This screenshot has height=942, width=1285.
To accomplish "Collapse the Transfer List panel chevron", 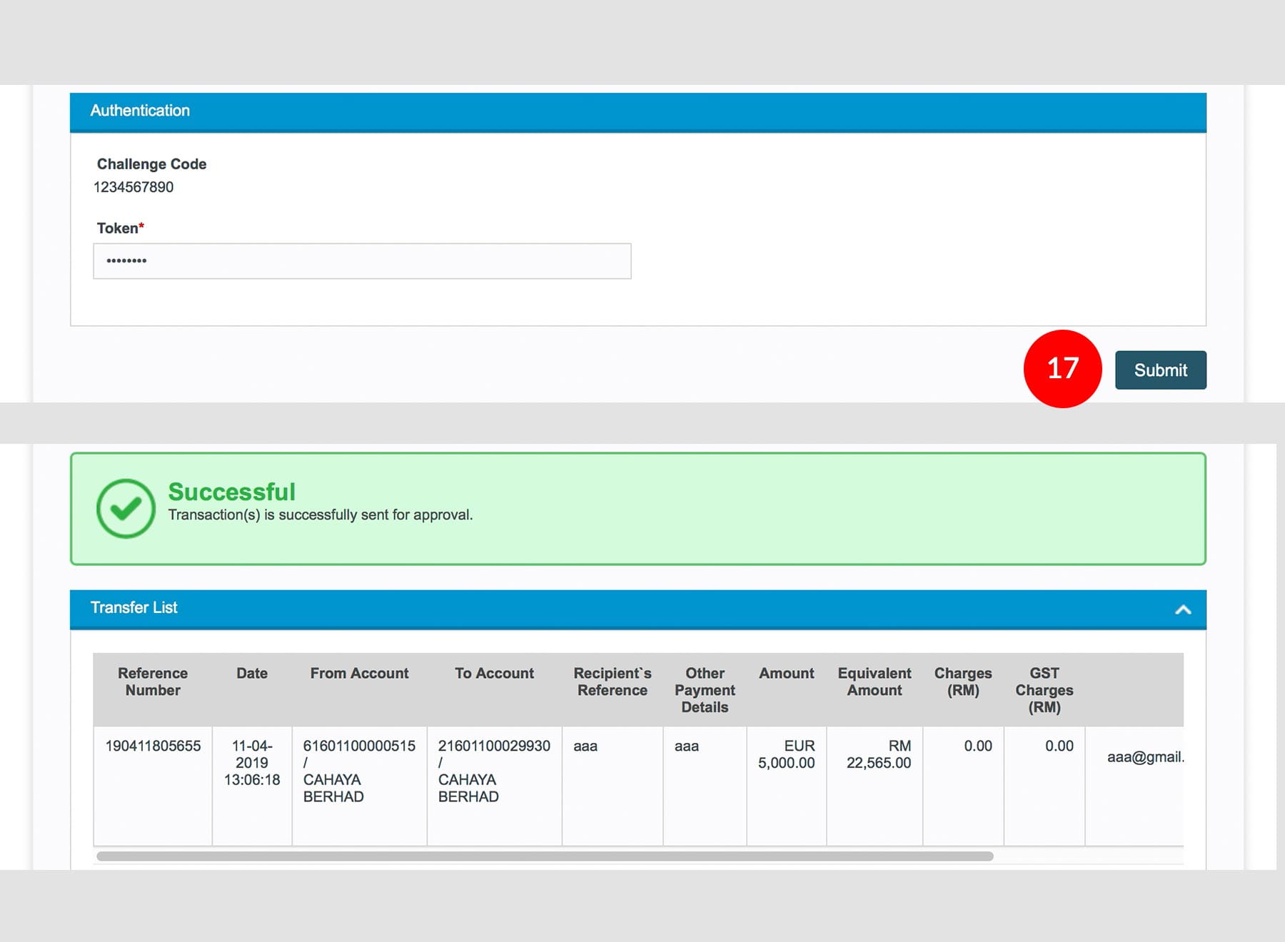I will pyautogui.click(x=1183, y=609).
